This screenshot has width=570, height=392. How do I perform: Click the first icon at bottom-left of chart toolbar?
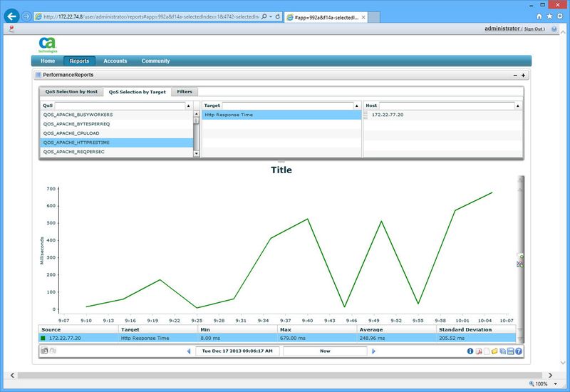pos(44,351)
